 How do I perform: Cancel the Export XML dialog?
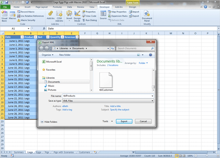143,121
